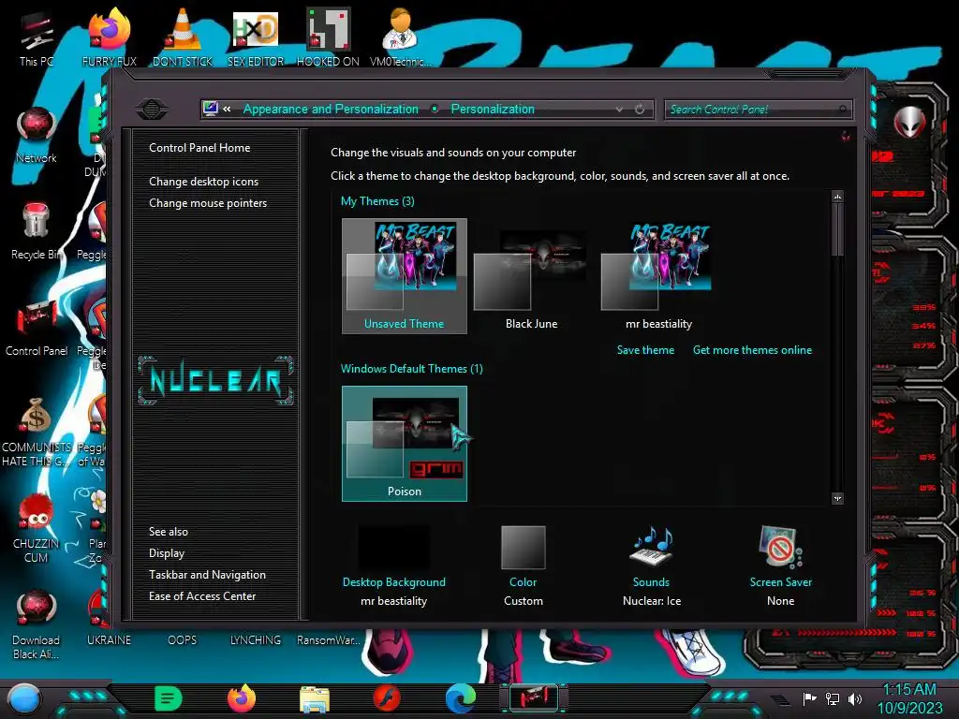Select the mr beastiality theme

[x=658, y=276]
